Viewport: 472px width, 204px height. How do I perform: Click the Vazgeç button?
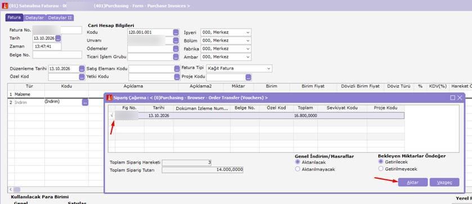coord(444,182)
